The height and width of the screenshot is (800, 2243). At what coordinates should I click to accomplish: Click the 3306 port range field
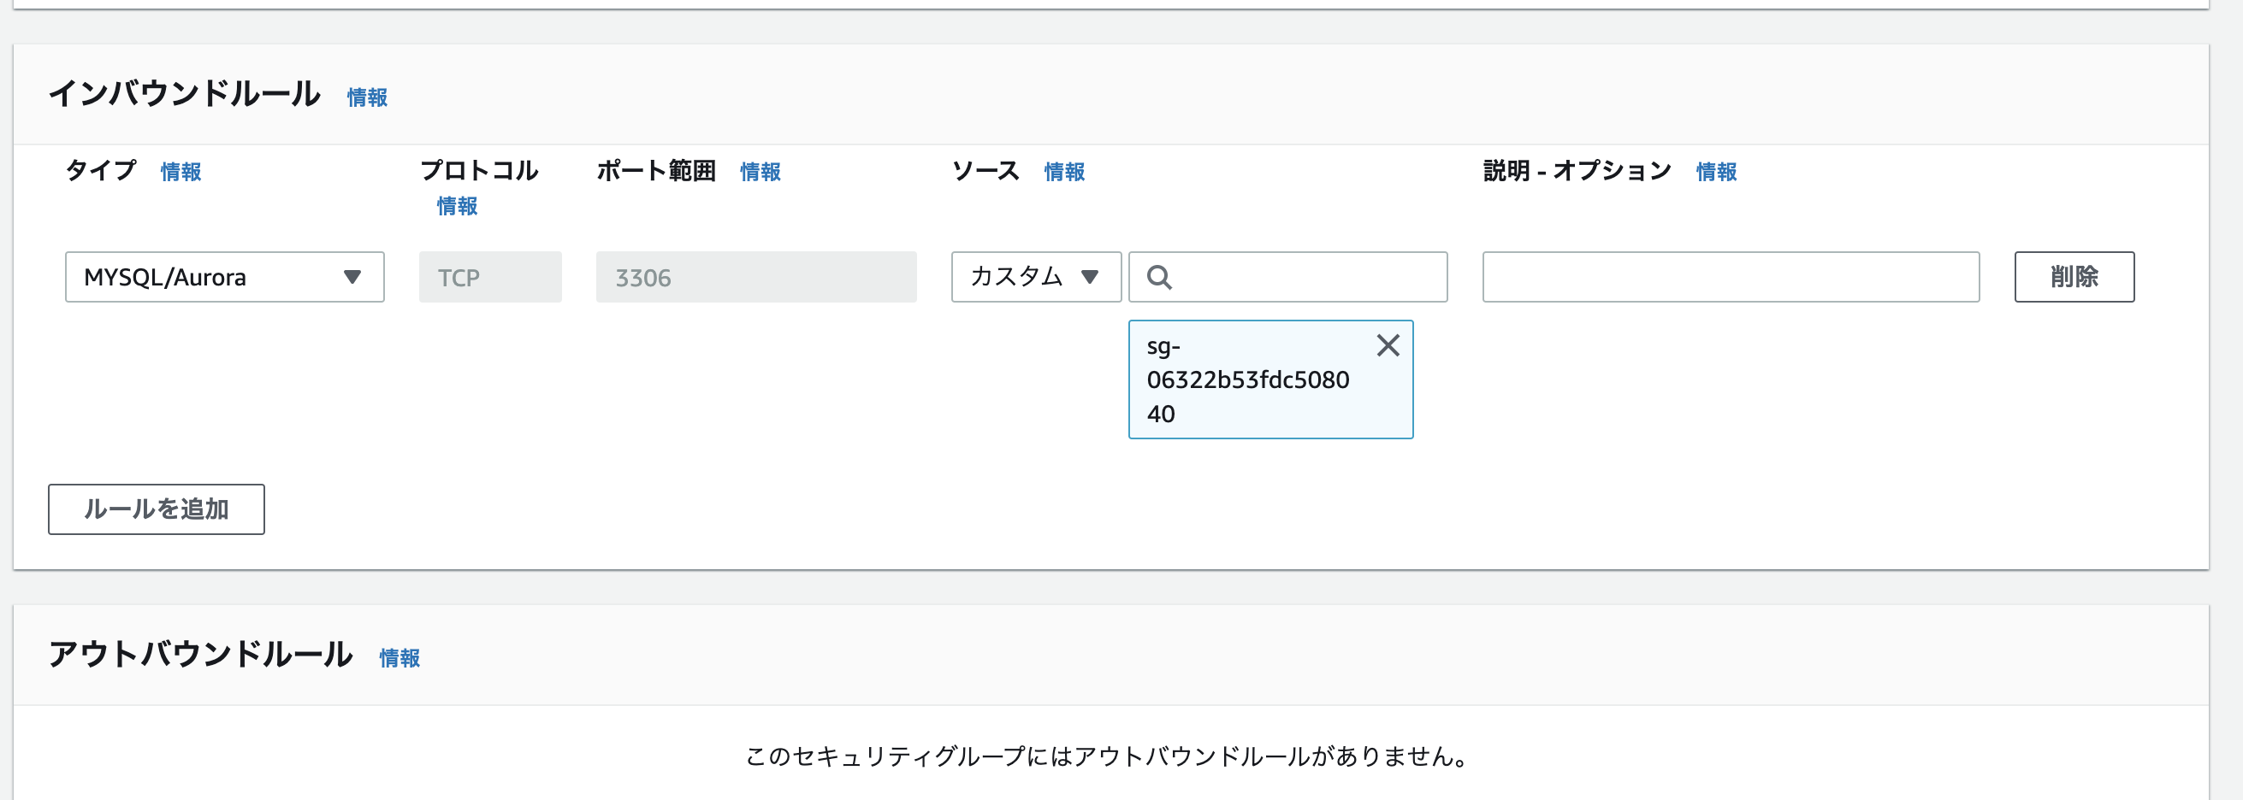(756, 277)
